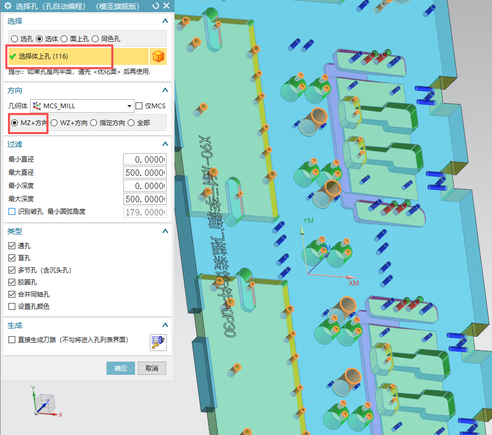Open the 几何体 MCS_MILL dropdown

82,106
